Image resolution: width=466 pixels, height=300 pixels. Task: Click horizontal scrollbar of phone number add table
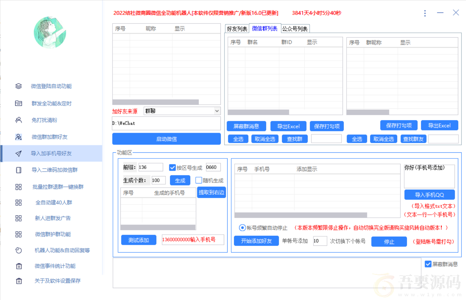pos(301,215)
